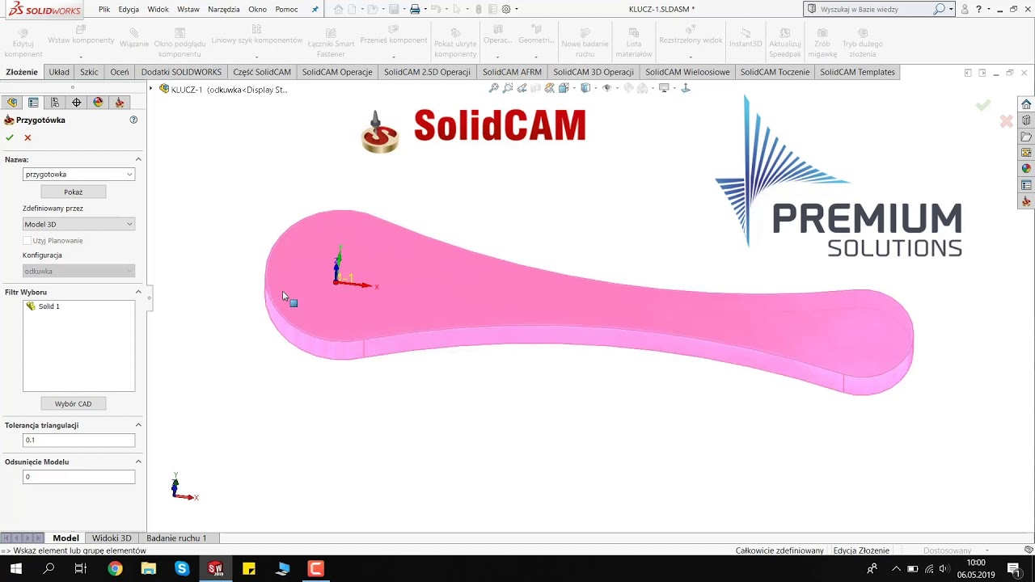The image size is (1035, 582).
Task: Switch to the Badanie ruchu 1 tab
Action: (176, 538)
